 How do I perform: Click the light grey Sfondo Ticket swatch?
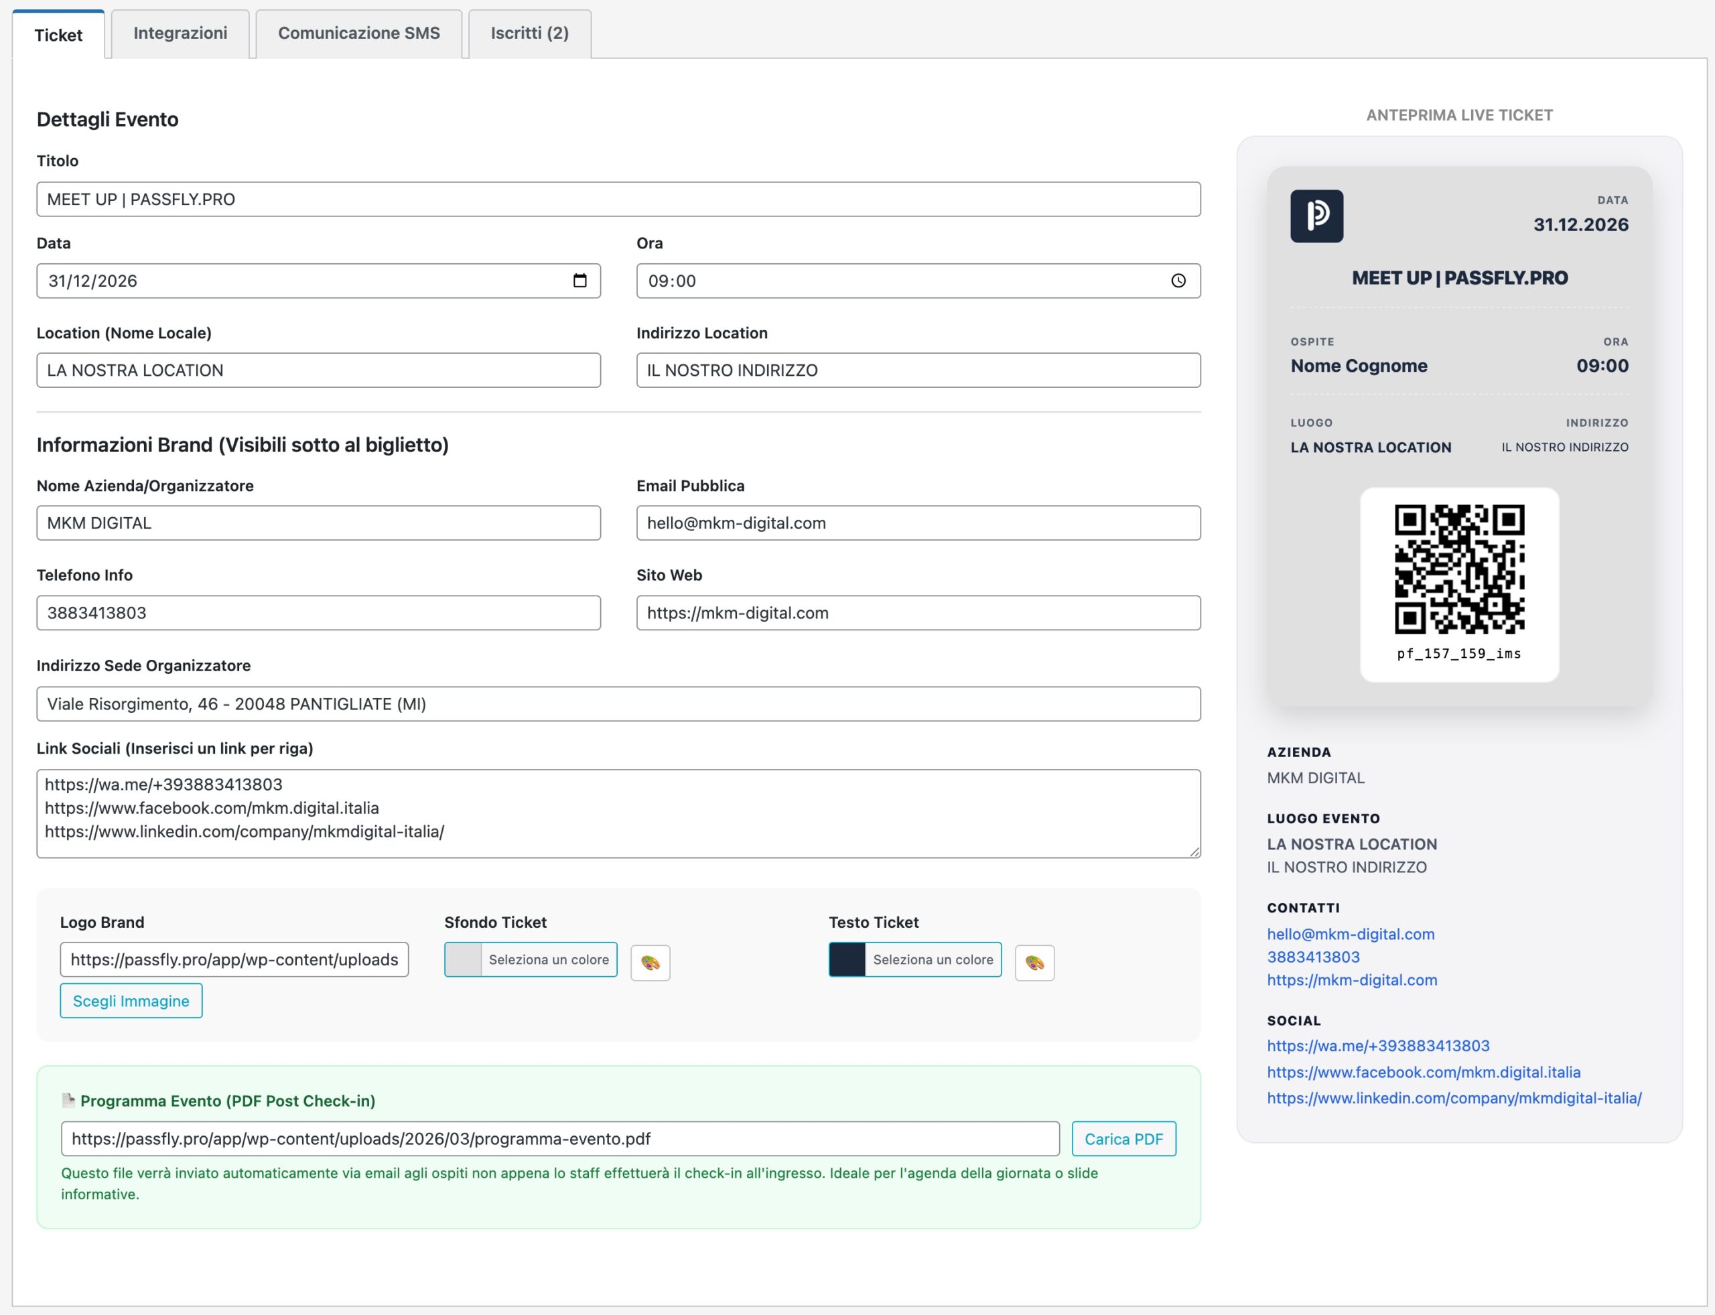tap(464, 960)
